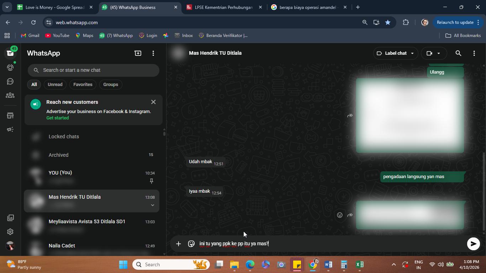Switch to berapa biaya operasi amandel tab
Viewport: 486px width, 273px height.
pyautogui.click(x=309, y=7)
